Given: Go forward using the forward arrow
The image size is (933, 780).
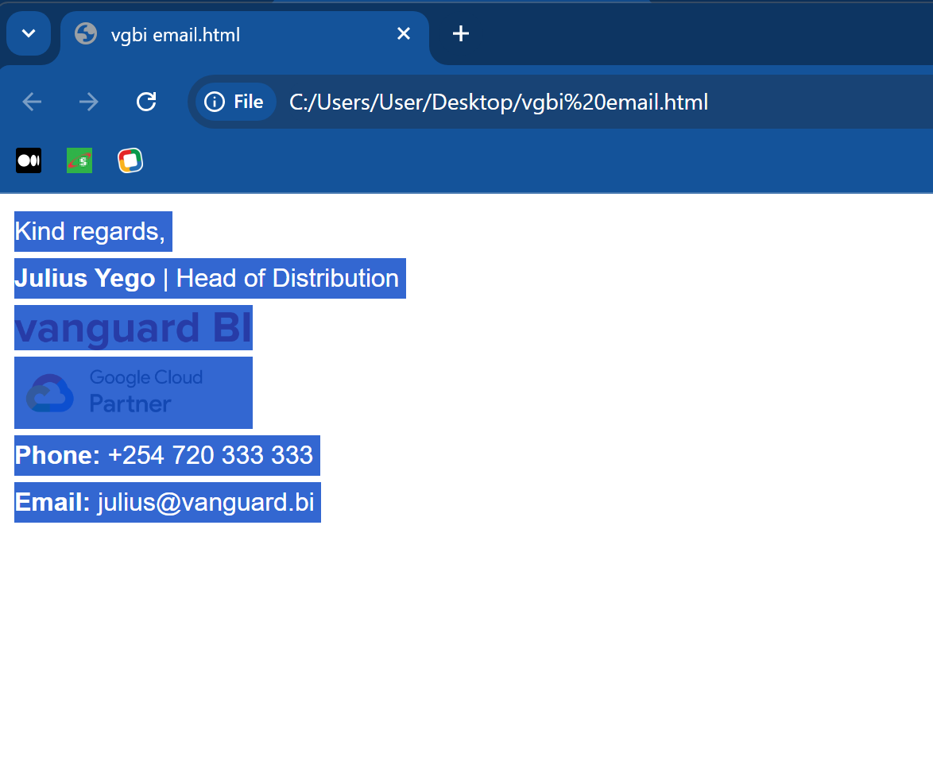Looking at the screenshot, I should pos(89,102).
